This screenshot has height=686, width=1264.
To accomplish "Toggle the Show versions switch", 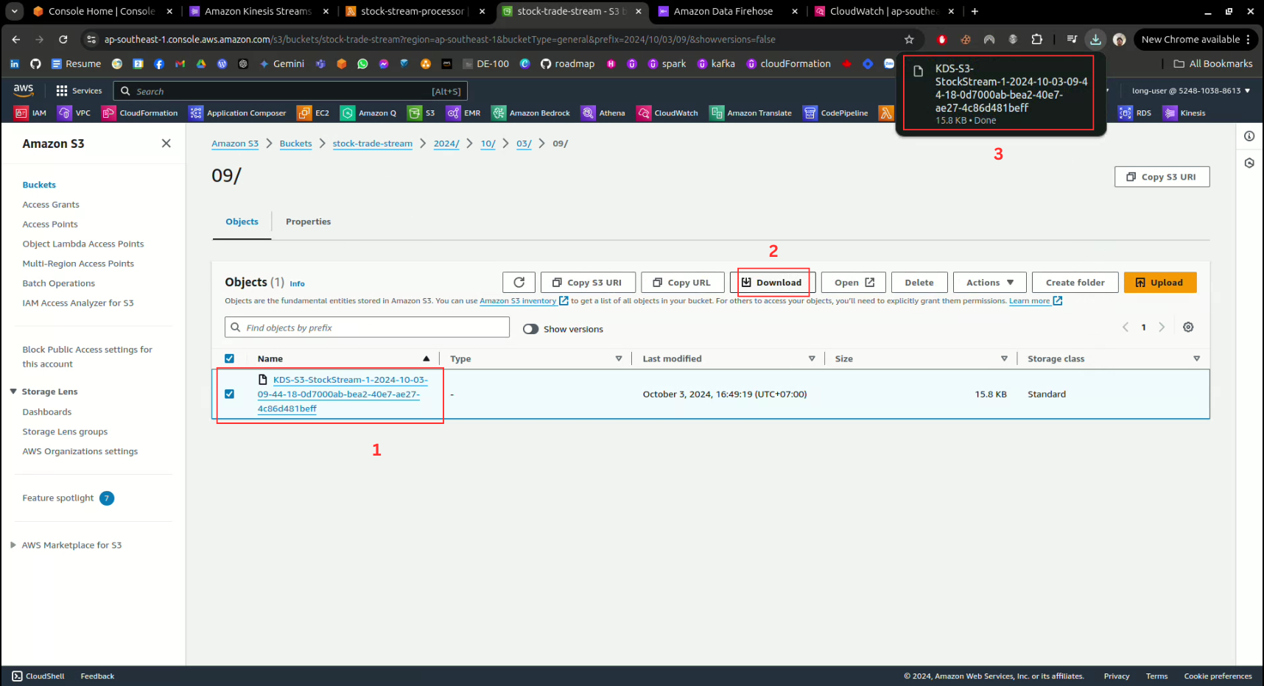I will [x=530, y=329].
